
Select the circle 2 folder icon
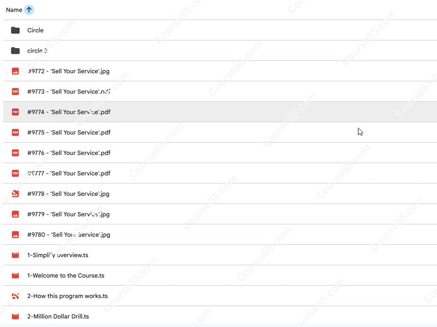click(15, 50)
